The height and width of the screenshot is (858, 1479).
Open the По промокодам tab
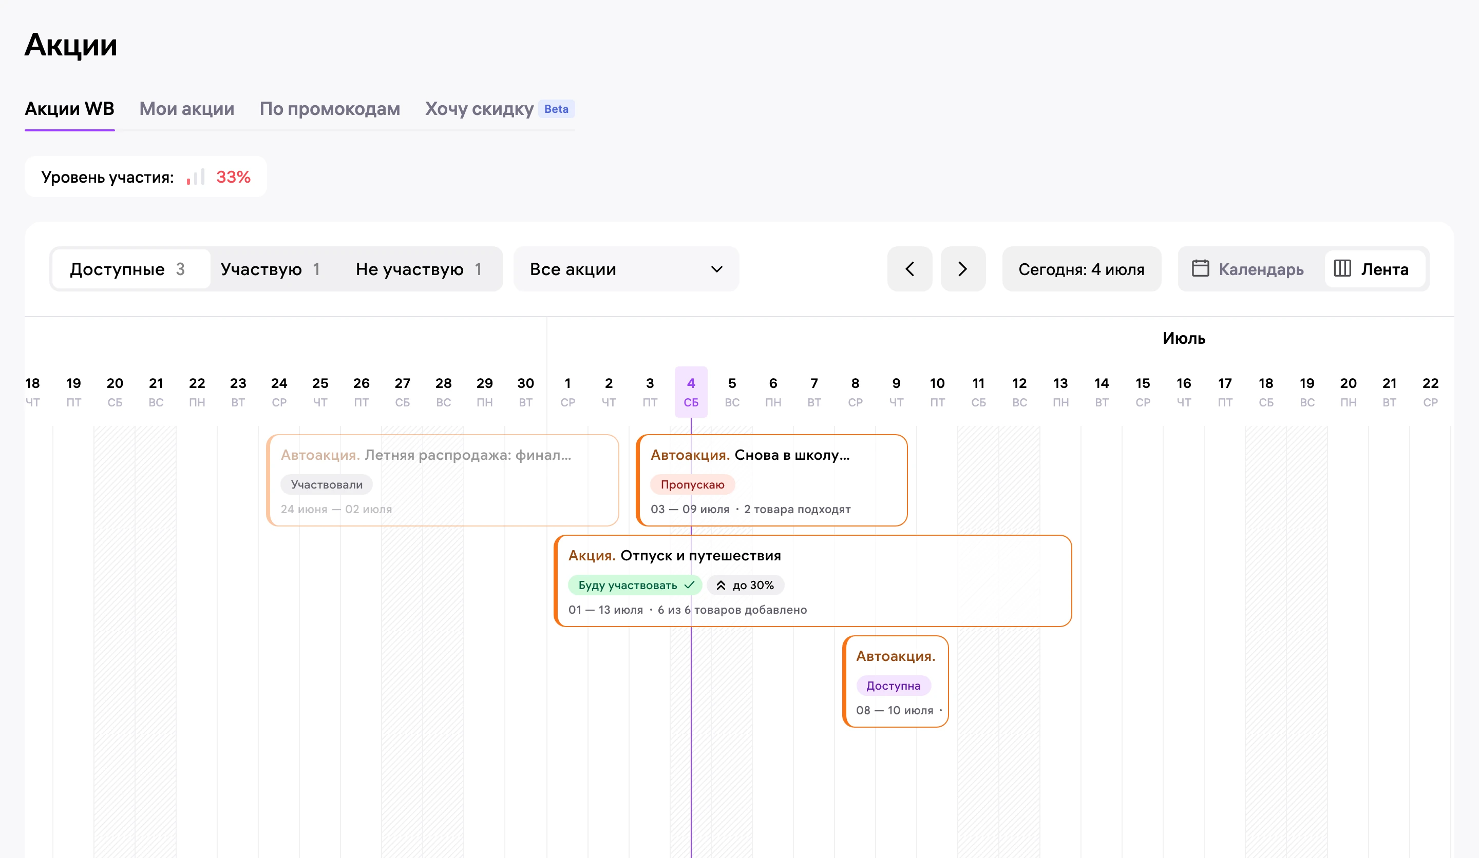330,109
